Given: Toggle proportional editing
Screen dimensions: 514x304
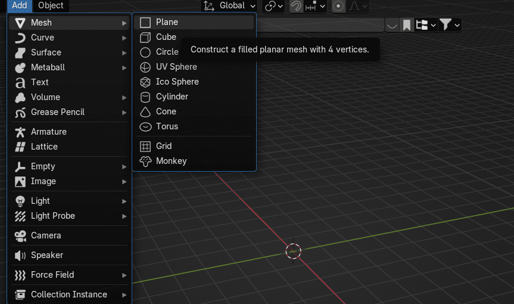Looking at the screenshot, I should 338,6.
